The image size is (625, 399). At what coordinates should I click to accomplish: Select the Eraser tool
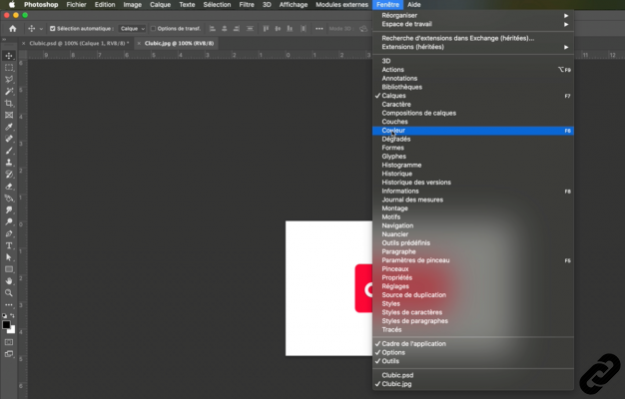point(9,187)
